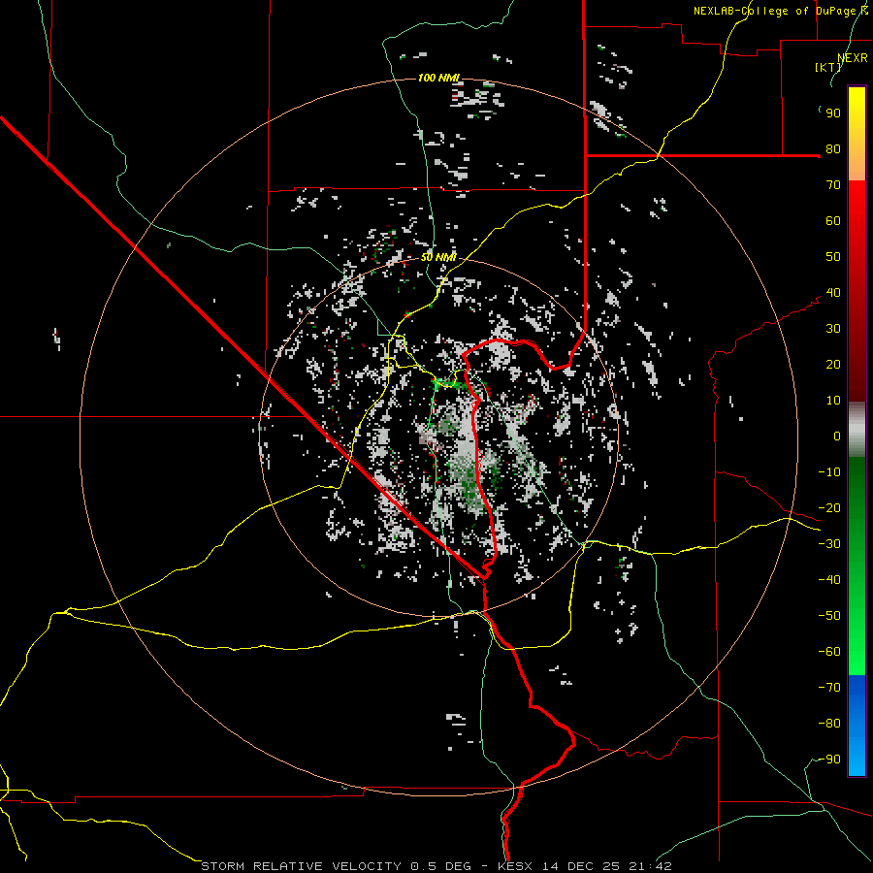Click the -50 value on velocity scale
The height and width of the screenshot is (873, 873).
(829, 616)
